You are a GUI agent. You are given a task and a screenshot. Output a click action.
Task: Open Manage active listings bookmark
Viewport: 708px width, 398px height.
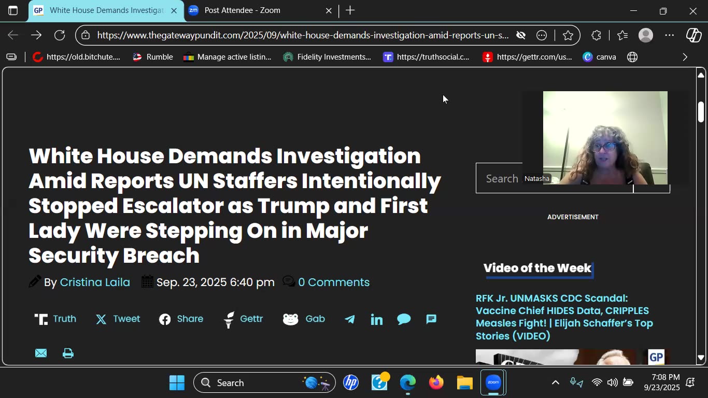click(227, 57)
